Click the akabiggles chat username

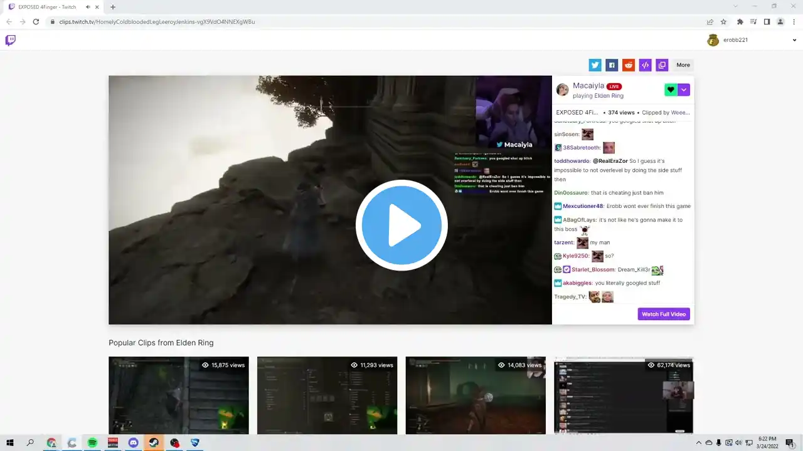pos(578,283)
